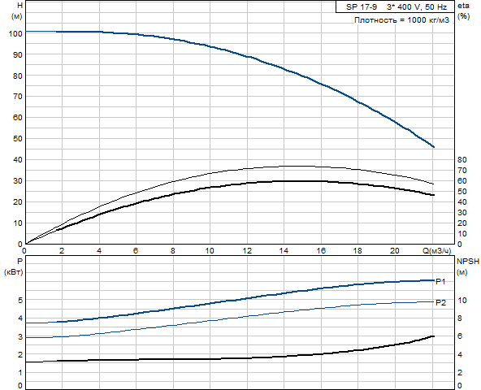Image resolution: width=481 pixels, height=390 pixels.
Task: Click the 'eta' efficiency axis label
Action: point(463,6)
